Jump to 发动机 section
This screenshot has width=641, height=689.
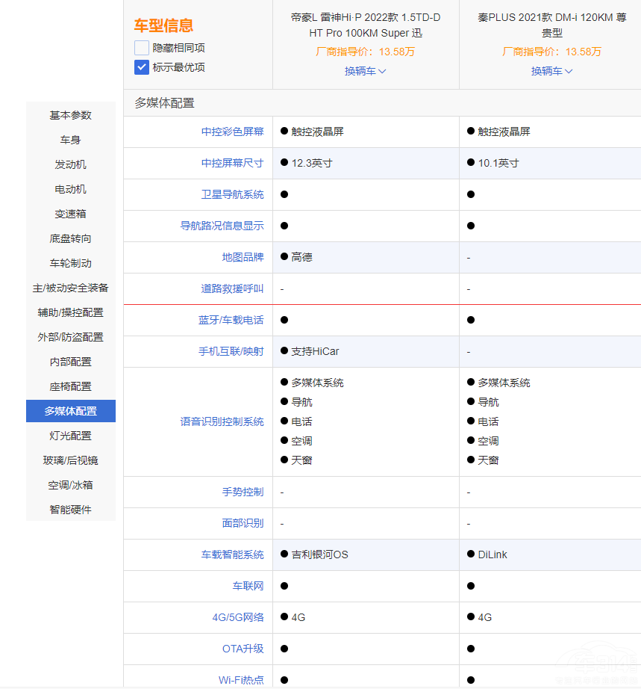71,164
